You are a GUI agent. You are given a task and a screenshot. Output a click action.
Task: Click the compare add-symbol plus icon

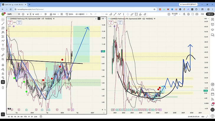tap(23, 14)
